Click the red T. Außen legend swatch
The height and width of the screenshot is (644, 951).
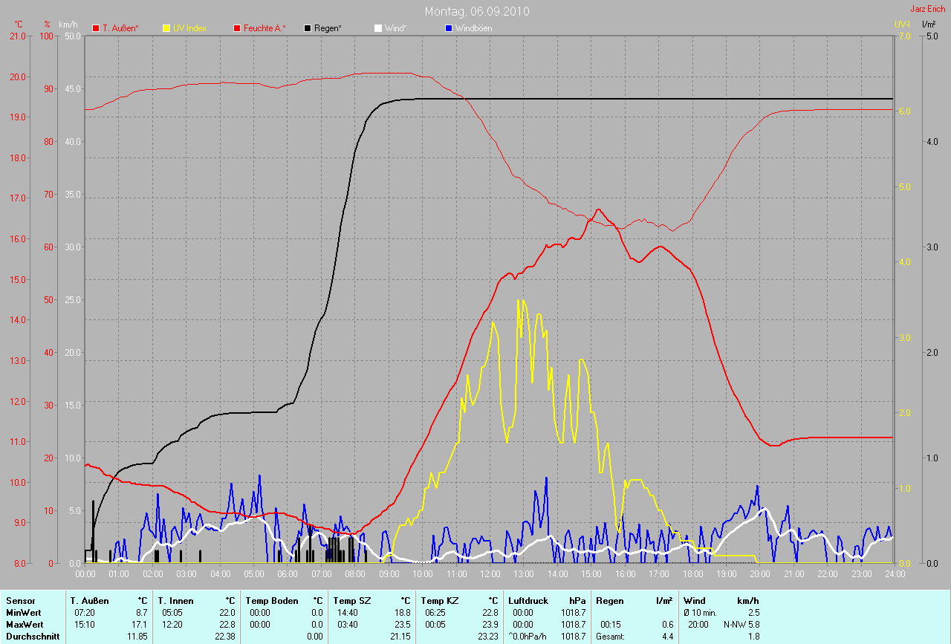[x=96, y=28]
